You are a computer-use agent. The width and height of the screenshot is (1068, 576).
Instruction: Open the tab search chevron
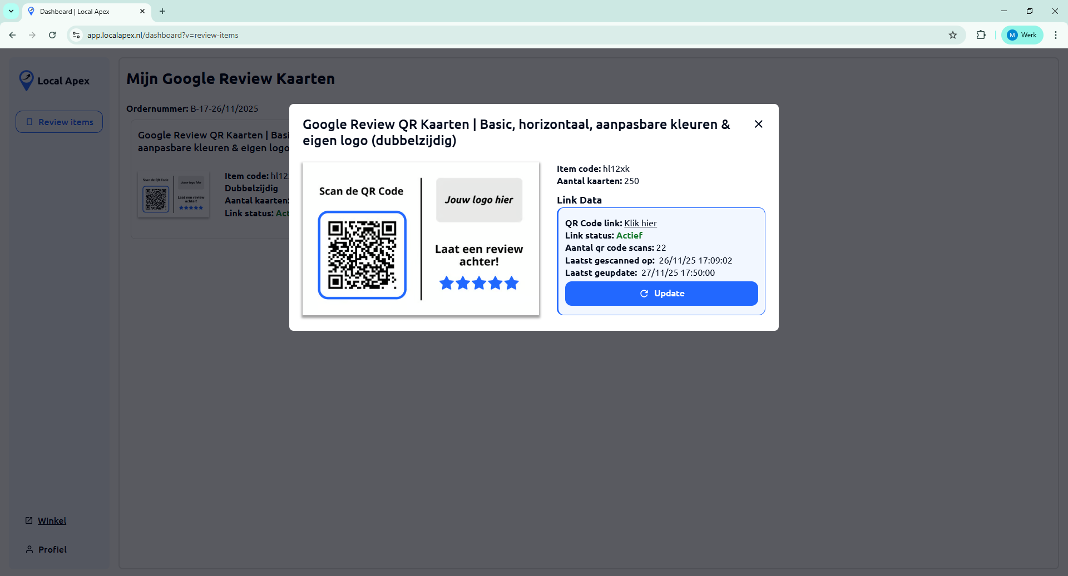(11, 11)
